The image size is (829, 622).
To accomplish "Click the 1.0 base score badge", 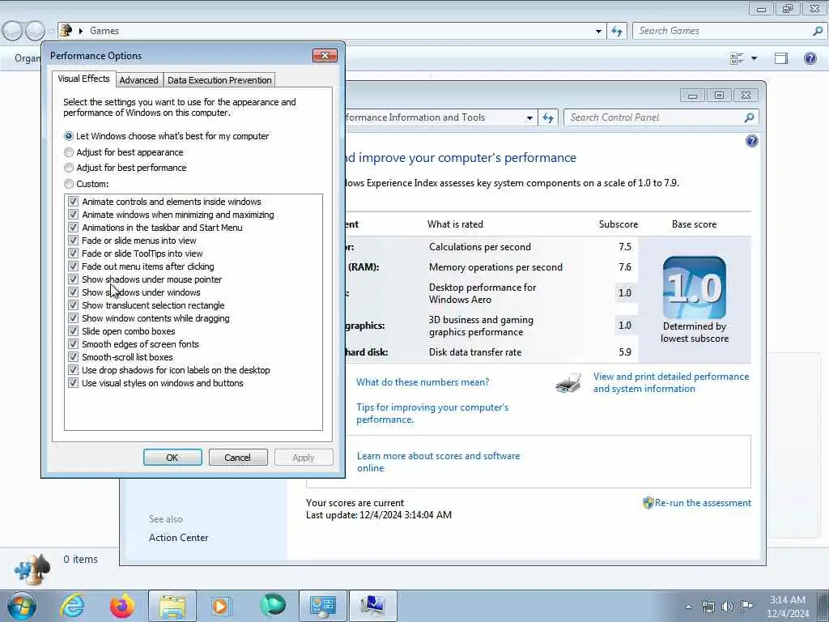I will [694, 288].
